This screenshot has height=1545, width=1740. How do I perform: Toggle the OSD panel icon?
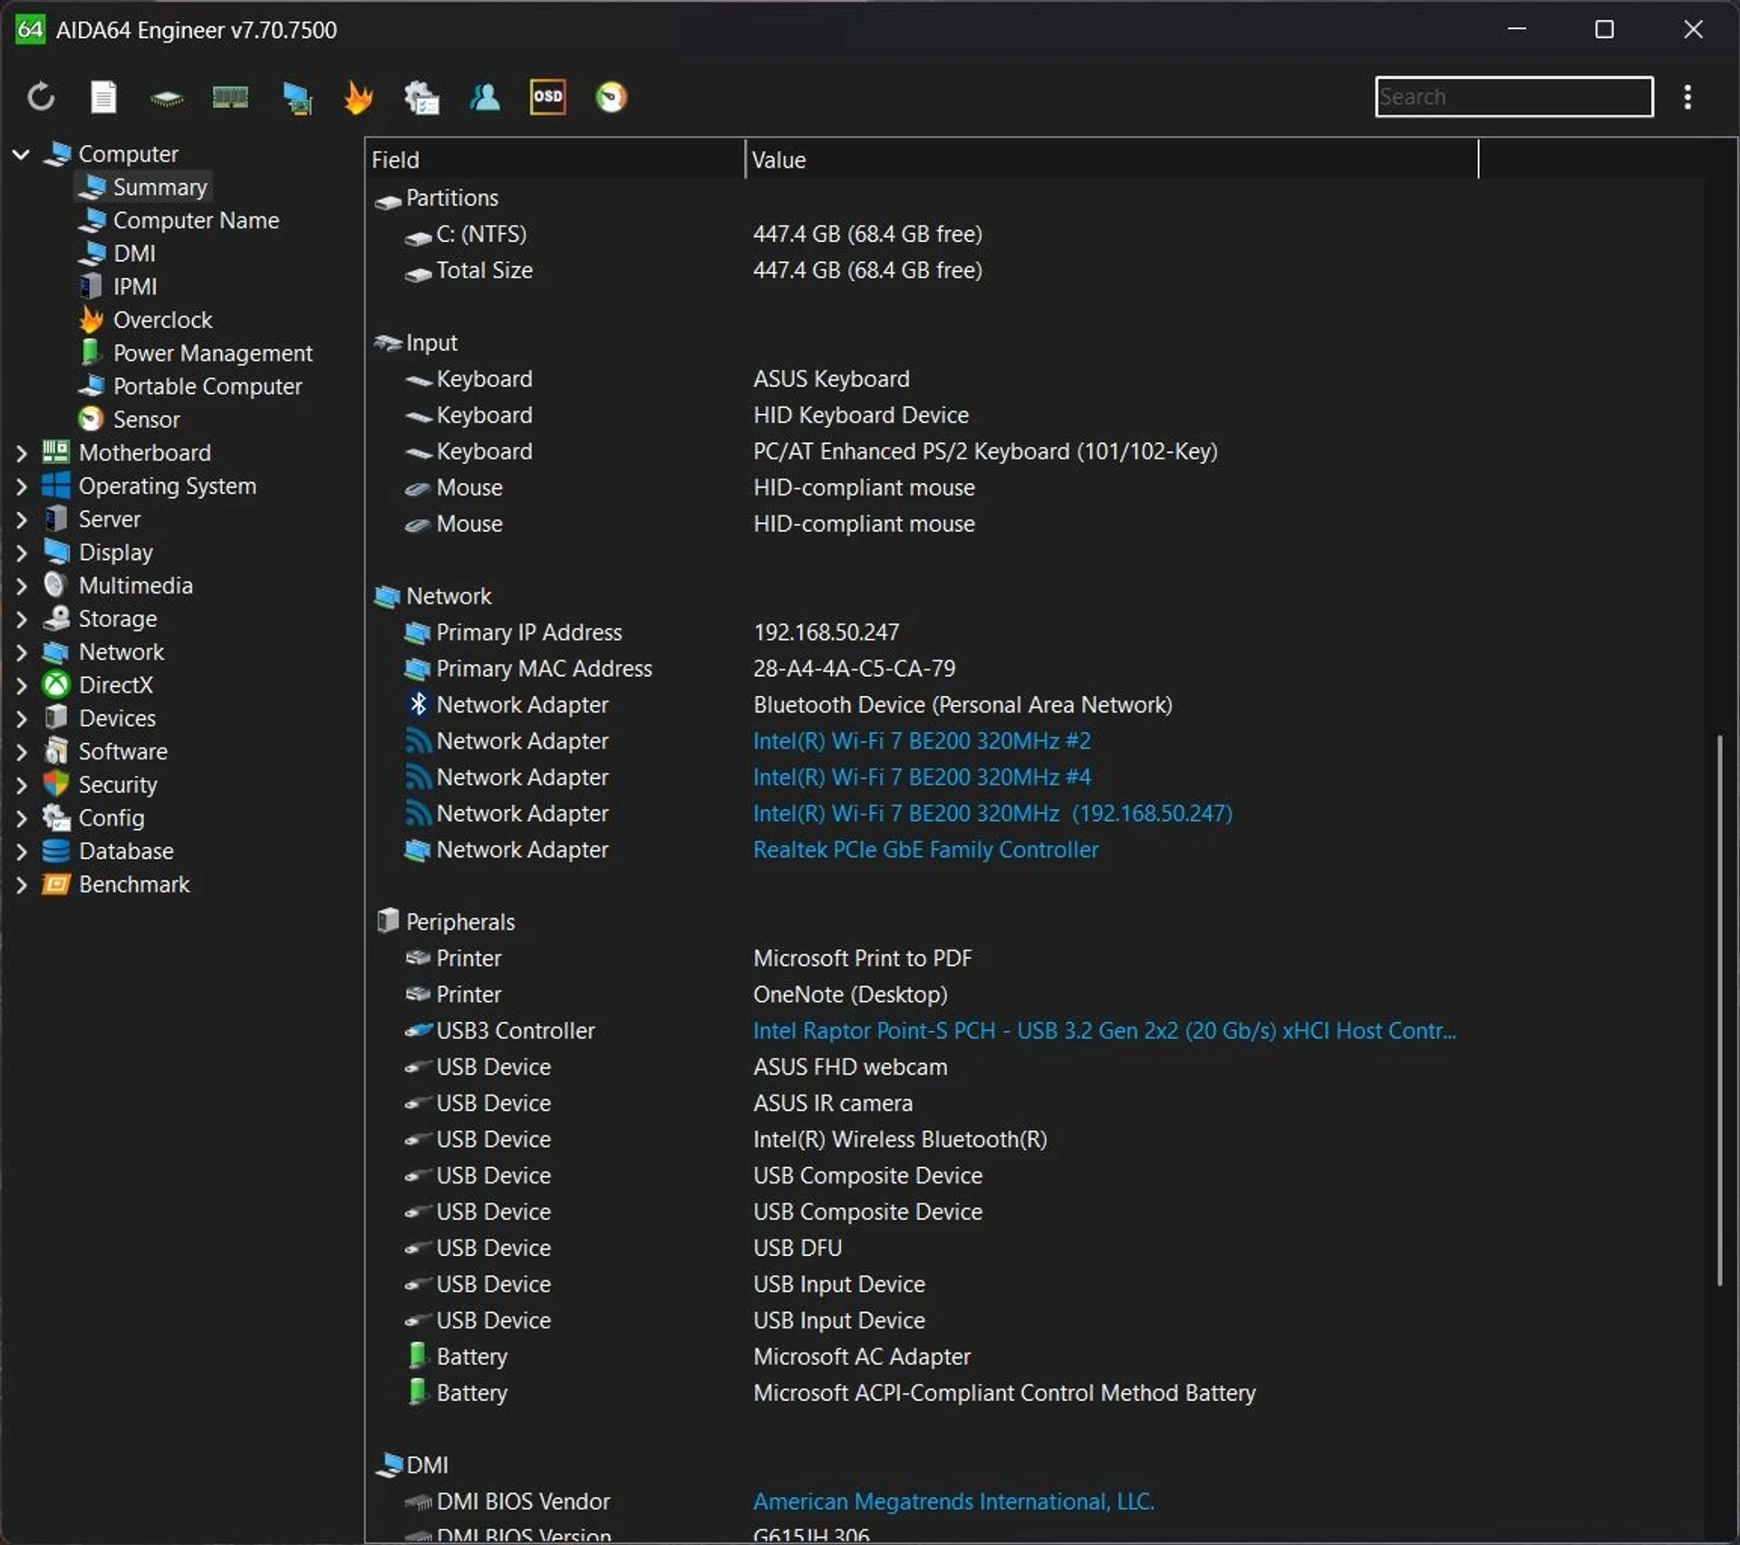[x=548, y=96]
